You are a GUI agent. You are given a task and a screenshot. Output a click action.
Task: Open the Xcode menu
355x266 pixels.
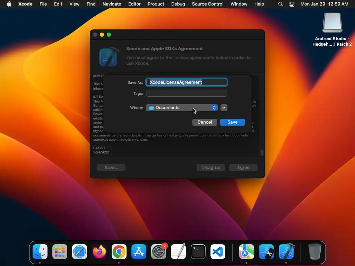point(25,4)
